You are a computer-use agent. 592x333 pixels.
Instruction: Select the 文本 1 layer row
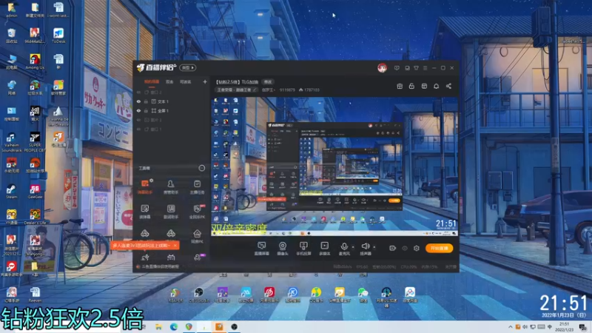pyautogui.click(x=172, y=101)
